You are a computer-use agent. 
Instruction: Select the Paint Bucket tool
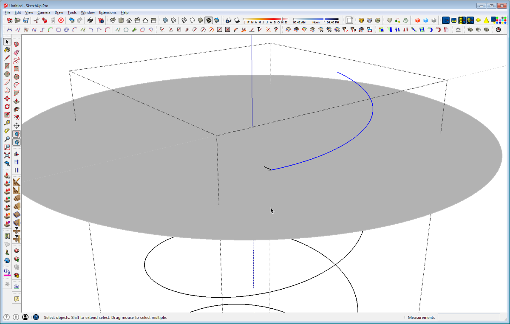pos(7,50)
